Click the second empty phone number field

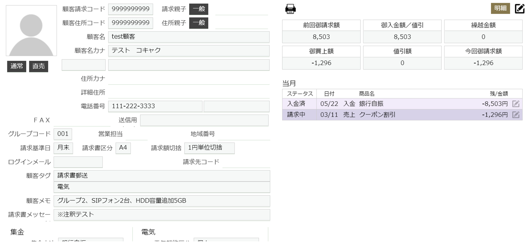pos(236,106)
